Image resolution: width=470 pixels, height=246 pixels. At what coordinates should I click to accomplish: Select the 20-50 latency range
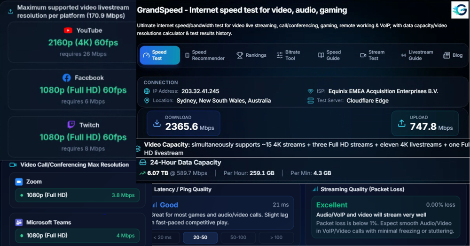point(200,238)
